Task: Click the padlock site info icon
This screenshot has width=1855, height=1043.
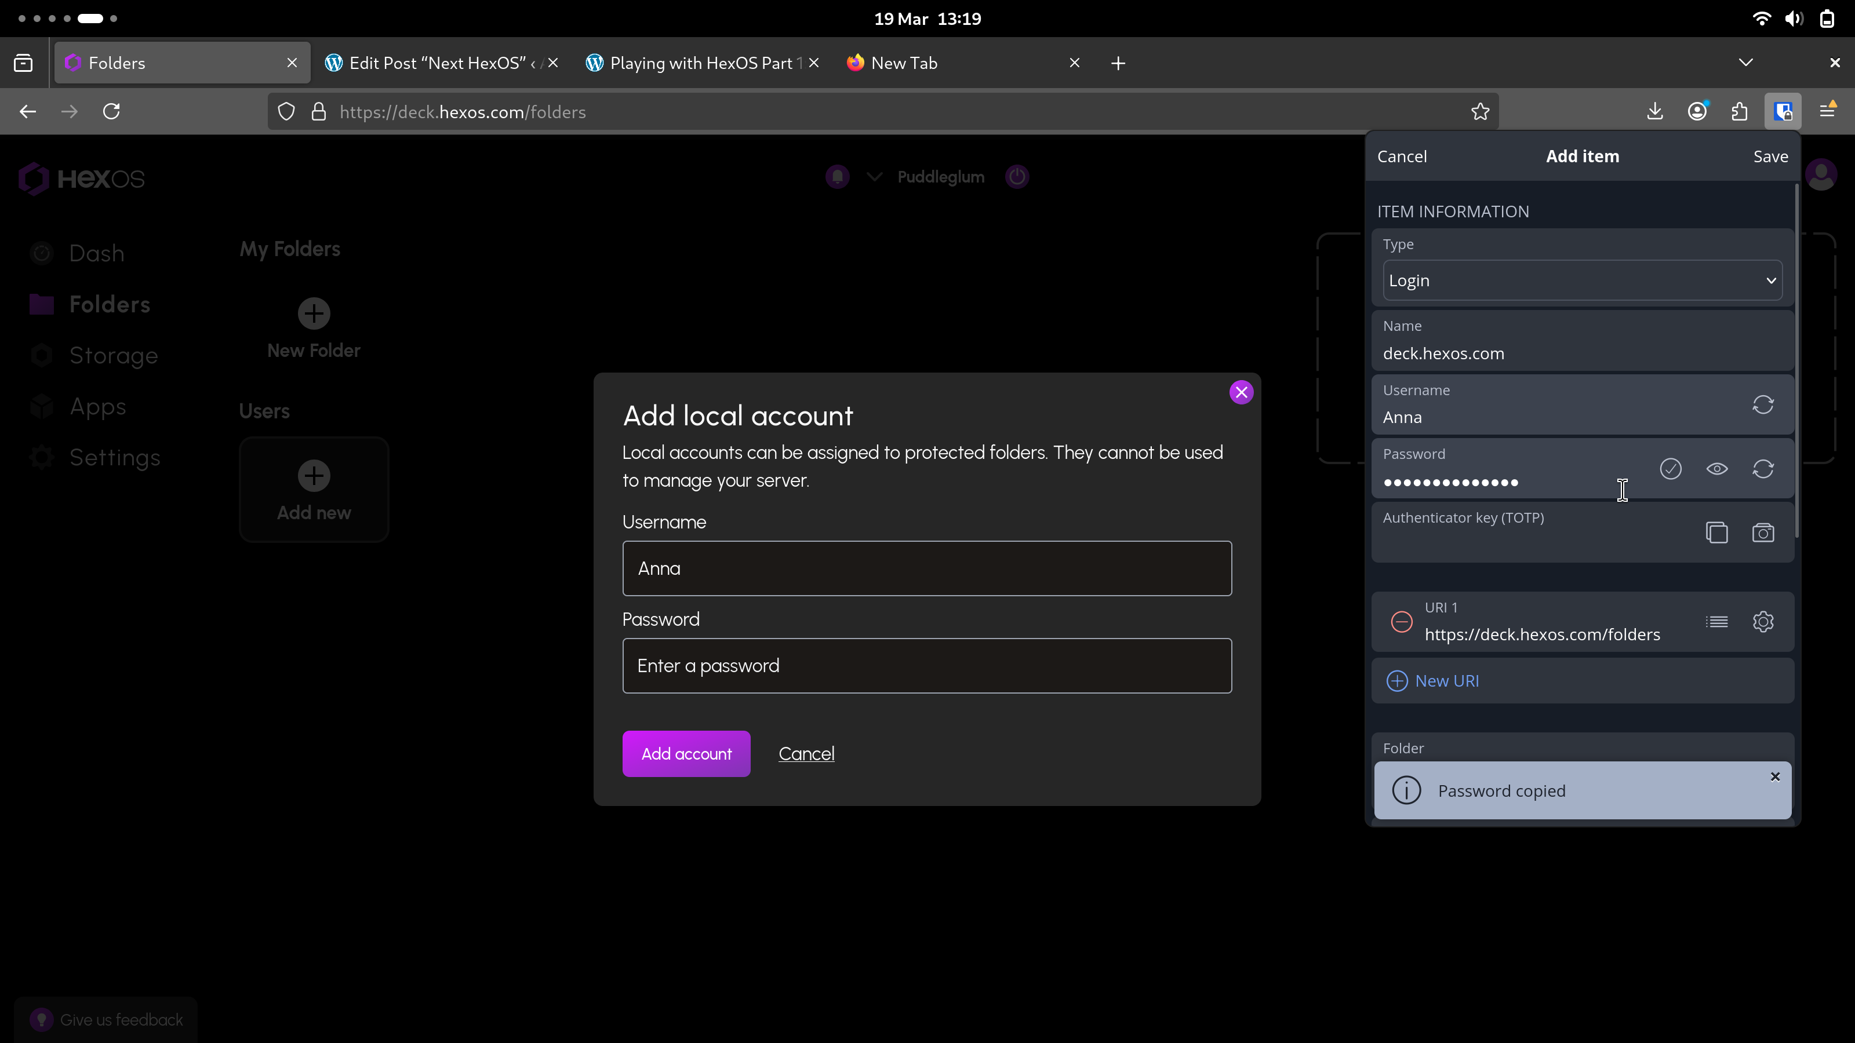Action: coord(318,112)
